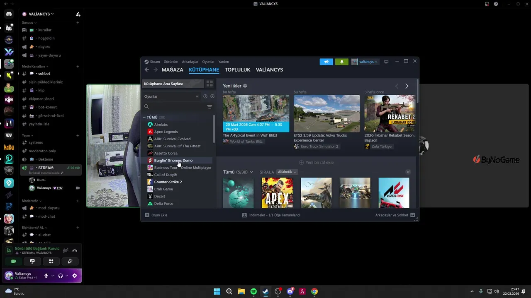
Task: Open Discord headphone output options arrow
Action: pos(67,276)
